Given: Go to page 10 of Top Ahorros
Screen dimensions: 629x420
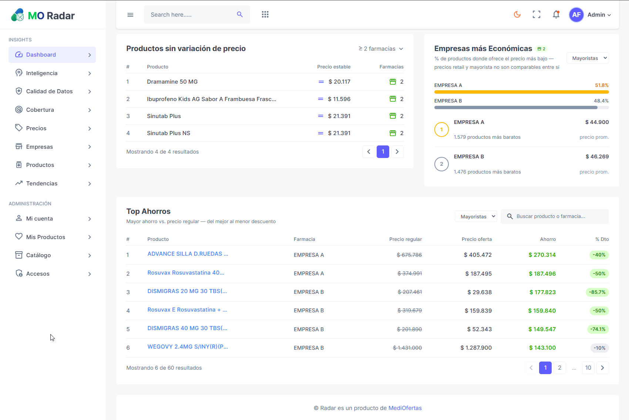Looking at the screenshot, I should coord(588,368).
